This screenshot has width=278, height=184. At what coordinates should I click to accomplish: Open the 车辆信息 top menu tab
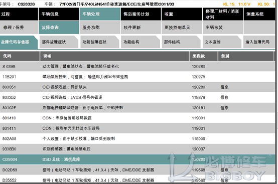pyautogui.click(x=59, y=14)
